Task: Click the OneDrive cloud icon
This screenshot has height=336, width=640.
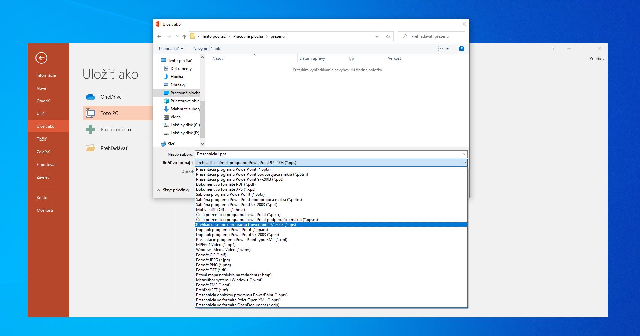Action: [x=90, y=97]
